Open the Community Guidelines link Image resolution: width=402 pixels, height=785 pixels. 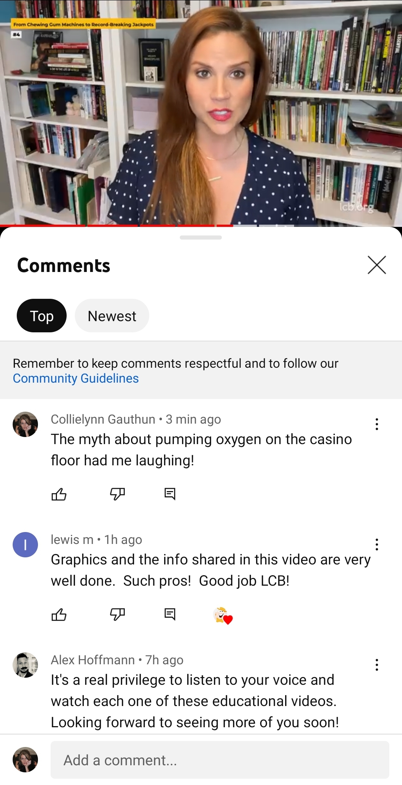click(x=76, y=378)
